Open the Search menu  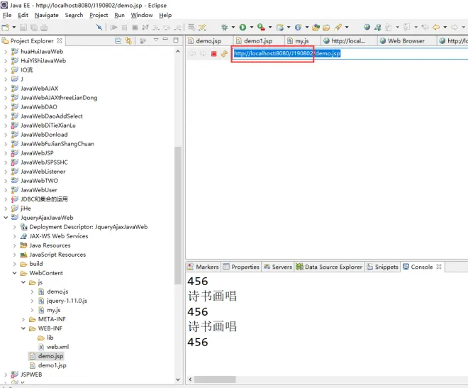pyautogui.click(x=74, y=15)
